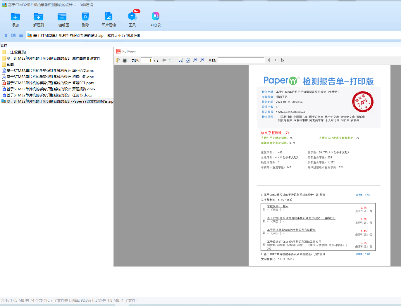
Task: Click the 查找 search text field
Action: pyautogui.click(x=241, y=60)
